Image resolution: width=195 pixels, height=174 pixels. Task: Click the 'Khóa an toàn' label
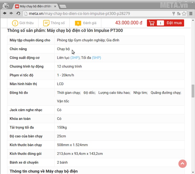click(x=20, y=119)
